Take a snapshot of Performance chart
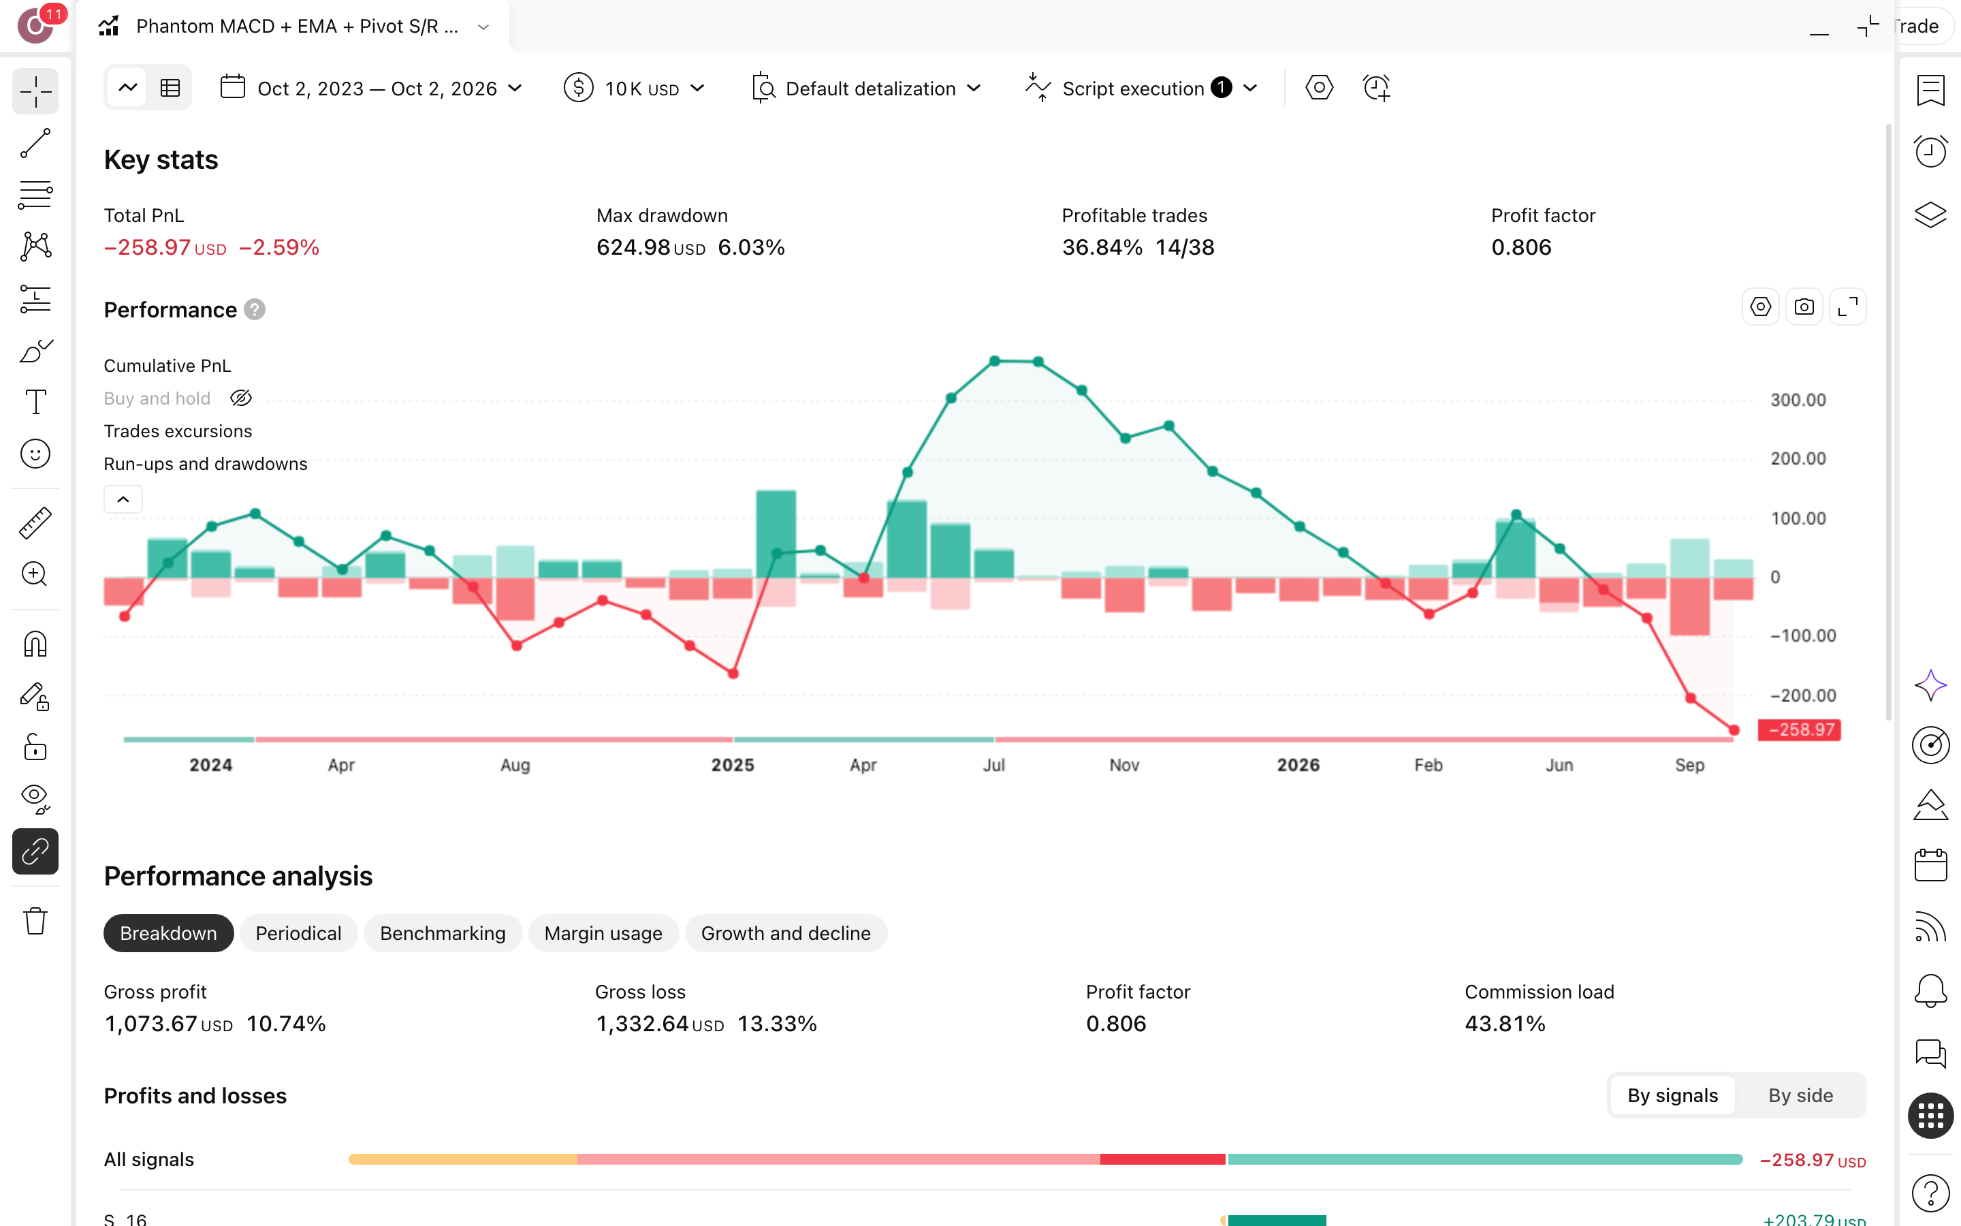Screen dimensions: 1961x1226 click(x=1804, y=307)
